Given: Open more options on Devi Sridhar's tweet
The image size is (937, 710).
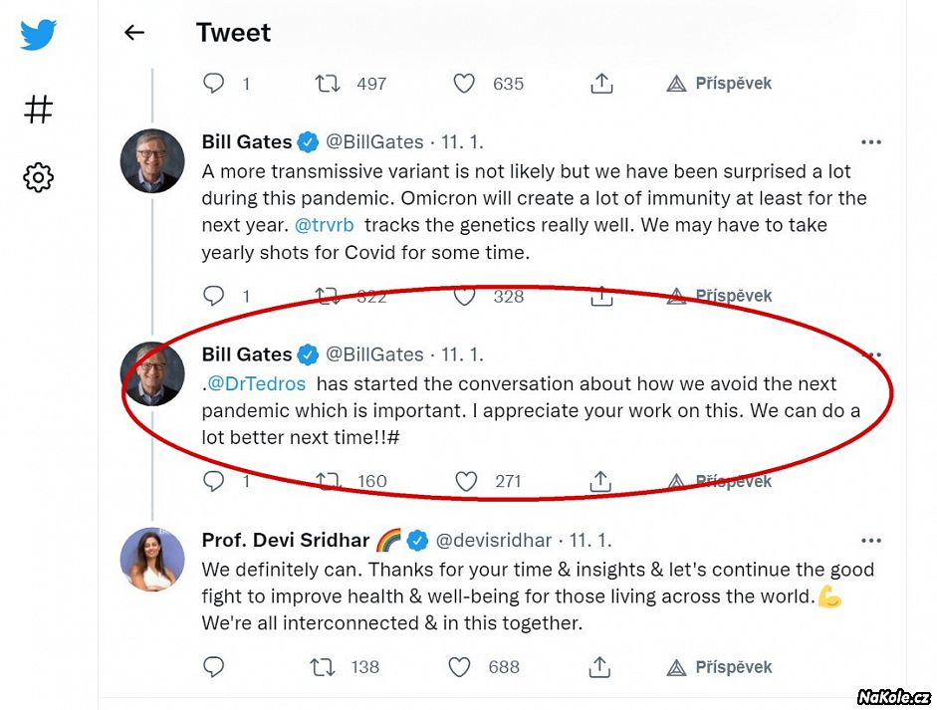Looking at the screenshot, I should pyautogui.click(x=871, y=541).
